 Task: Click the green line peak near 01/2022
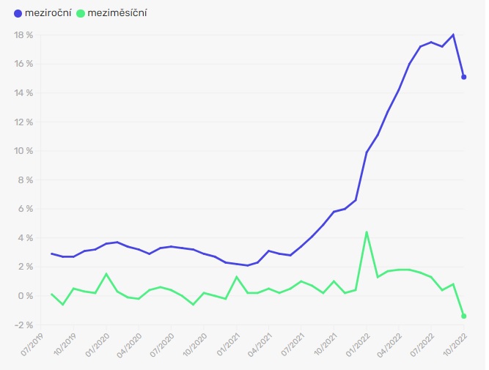(367, 232)
